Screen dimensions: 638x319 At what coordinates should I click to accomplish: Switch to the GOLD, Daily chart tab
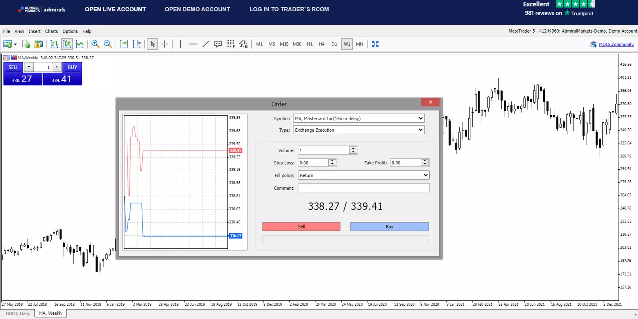(17, 313)
